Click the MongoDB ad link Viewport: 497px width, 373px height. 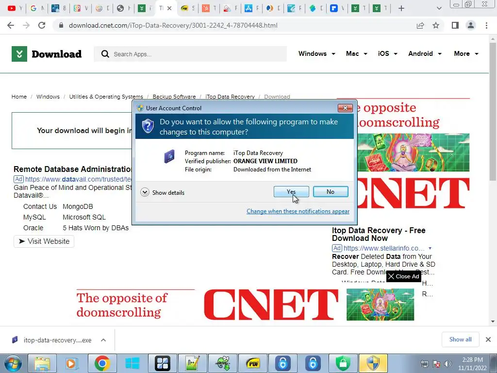[x=78, y=206]
